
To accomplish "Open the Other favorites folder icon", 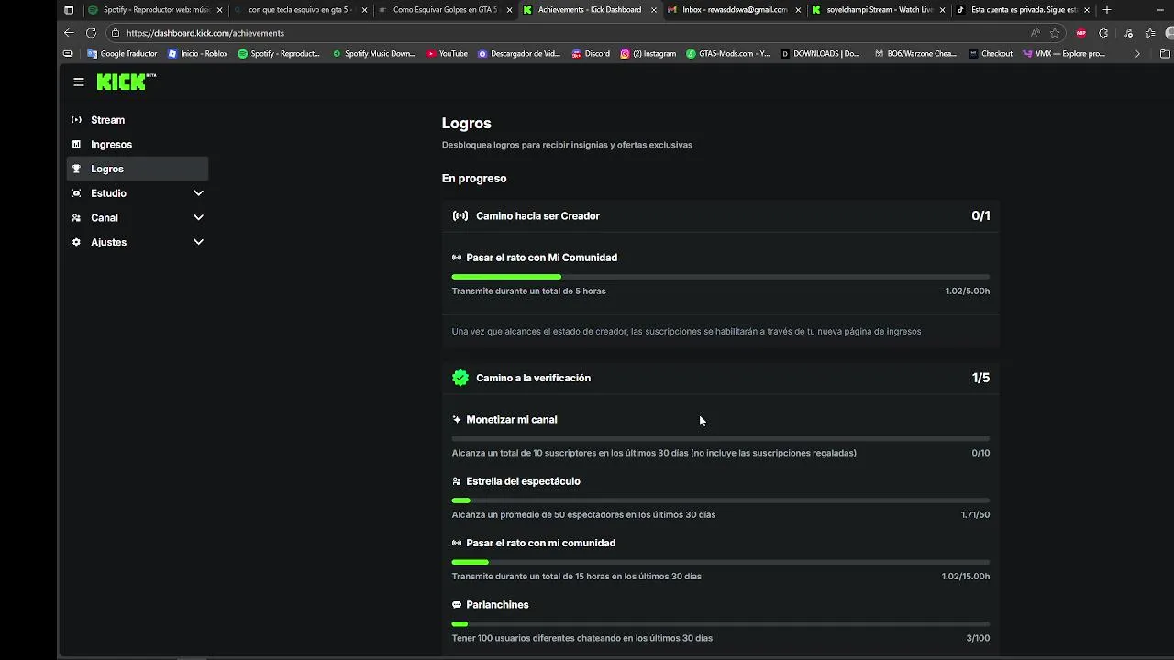I will [x=1165, y=54].
